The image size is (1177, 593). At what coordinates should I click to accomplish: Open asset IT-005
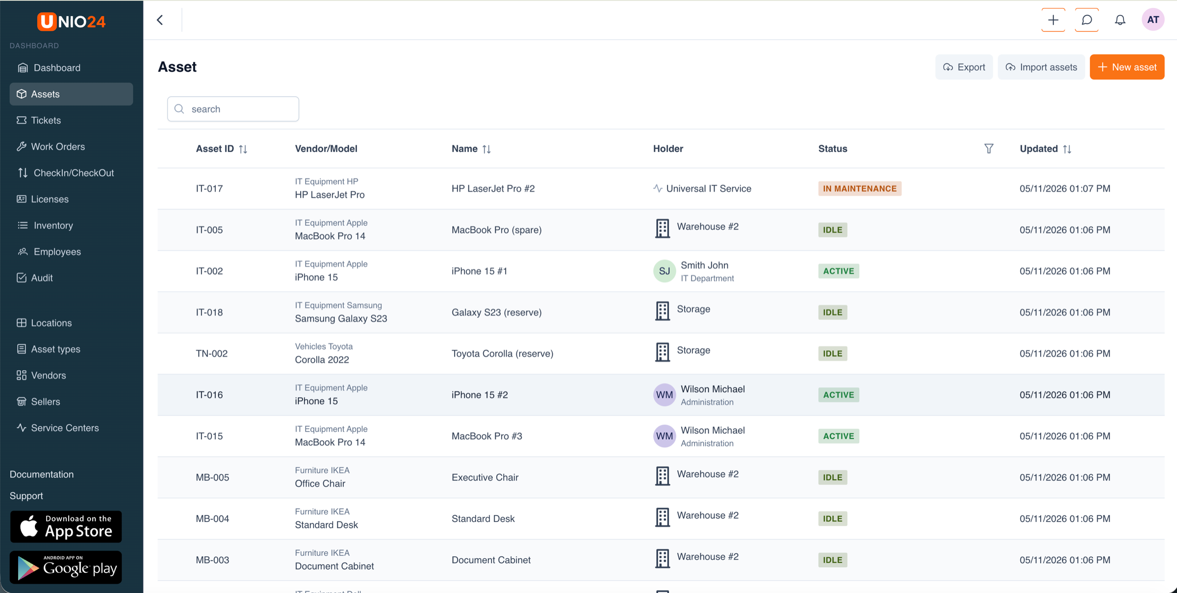tap(209, 230)
